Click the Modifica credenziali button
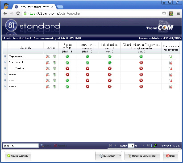This screenshot has width=183, height=163. click(142, 156)
